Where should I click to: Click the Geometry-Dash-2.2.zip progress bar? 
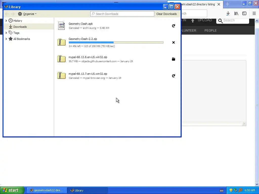116,42
